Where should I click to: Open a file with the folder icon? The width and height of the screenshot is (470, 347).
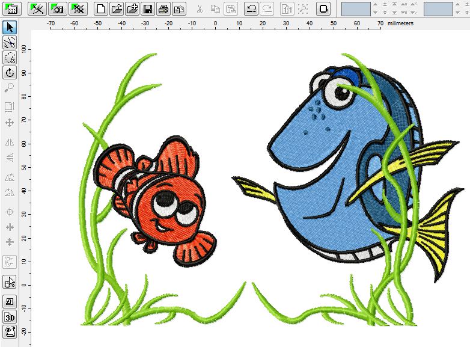117,9
